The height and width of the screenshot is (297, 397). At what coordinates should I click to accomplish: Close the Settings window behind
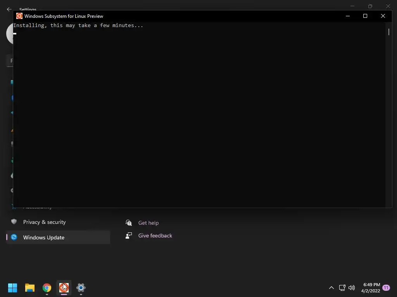coord(388,6)
